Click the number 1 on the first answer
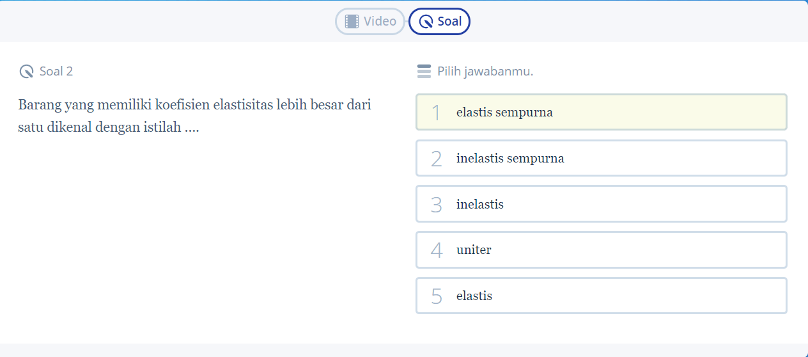This screenshot has height=357, width=808. (437, 113)
